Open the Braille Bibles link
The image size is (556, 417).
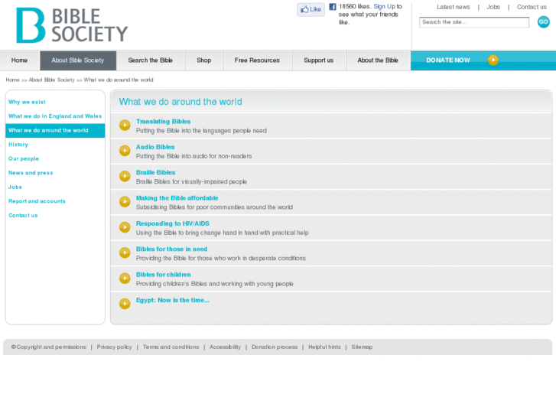tap(156, 173)
